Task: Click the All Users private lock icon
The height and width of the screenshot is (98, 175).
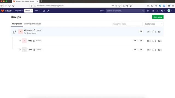Action: pyautogui.click(x=34, y=30)
